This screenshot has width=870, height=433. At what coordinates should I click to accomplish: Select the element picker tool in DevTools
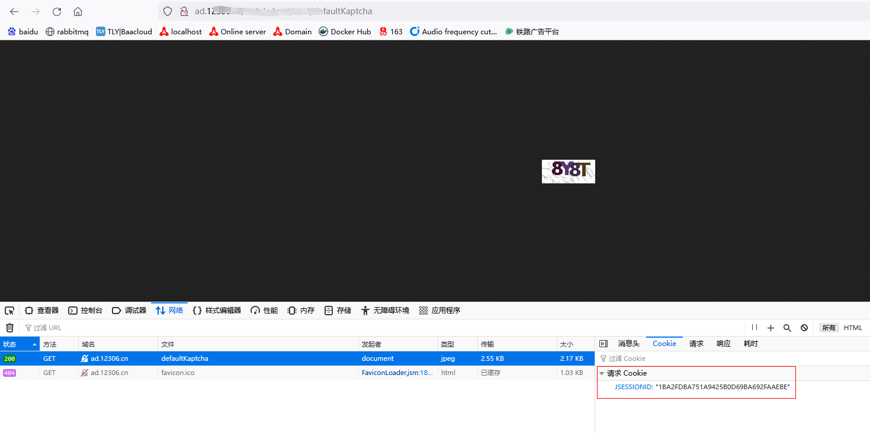(x=9, y=310)
